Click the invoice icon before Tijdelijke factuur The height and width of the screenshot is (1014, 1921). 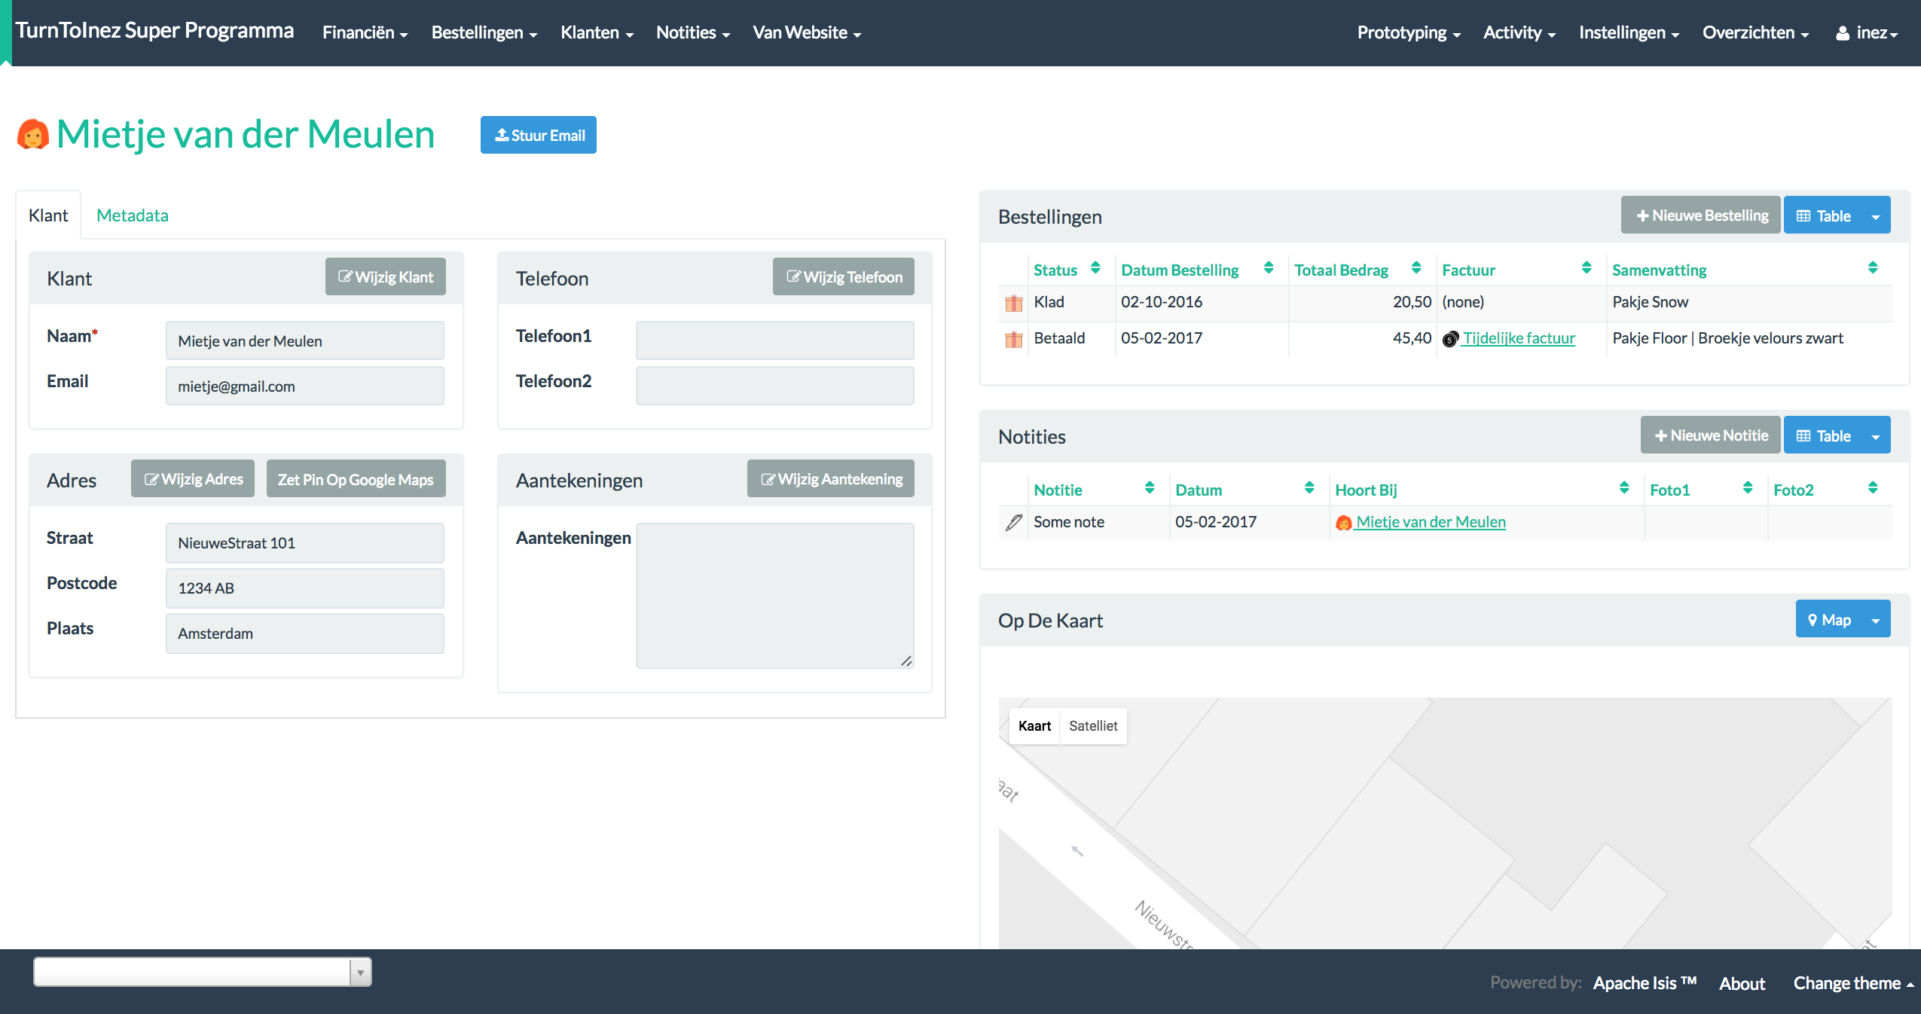(x=1450, y=339)
